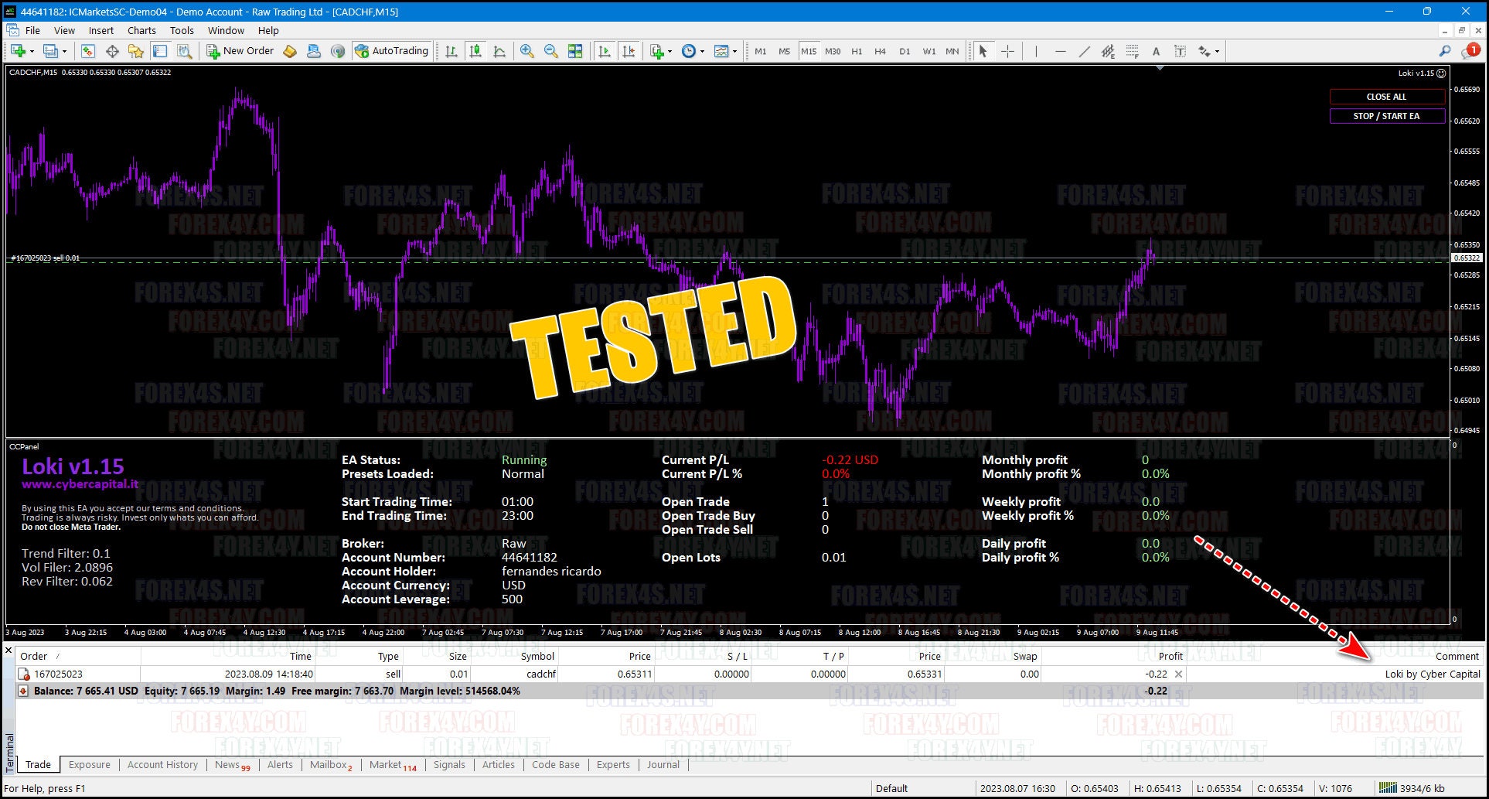Image resolution: width=1489 pixels, height=799 pixels.
Task: Tile the chart windows
Action: pos(575,51)
